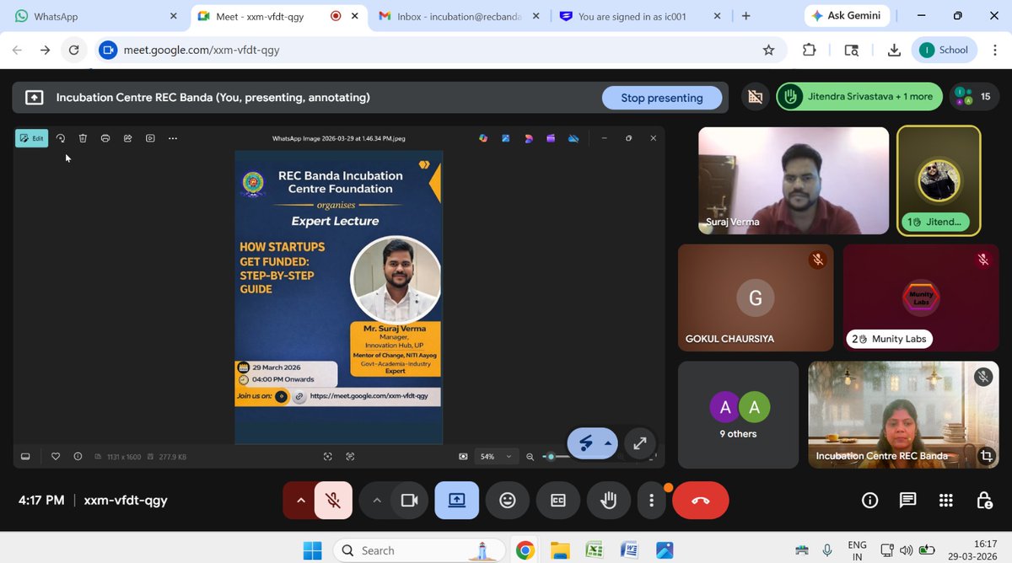Screen dimensions: 1012x563
Task: Share the image from Photos toolbar
Action: pos(127,138)
